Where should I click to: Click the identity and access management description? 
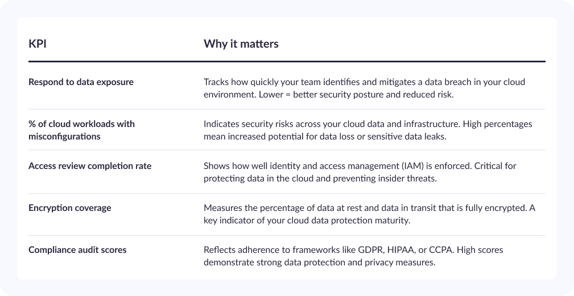[x=360, y=172]
